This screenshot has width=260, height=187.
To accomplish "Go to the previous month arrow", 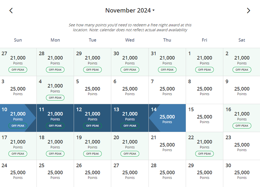I will (11, 11).
